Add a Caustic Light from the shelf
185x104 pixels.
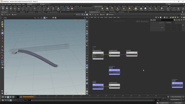tap(150, 9)
